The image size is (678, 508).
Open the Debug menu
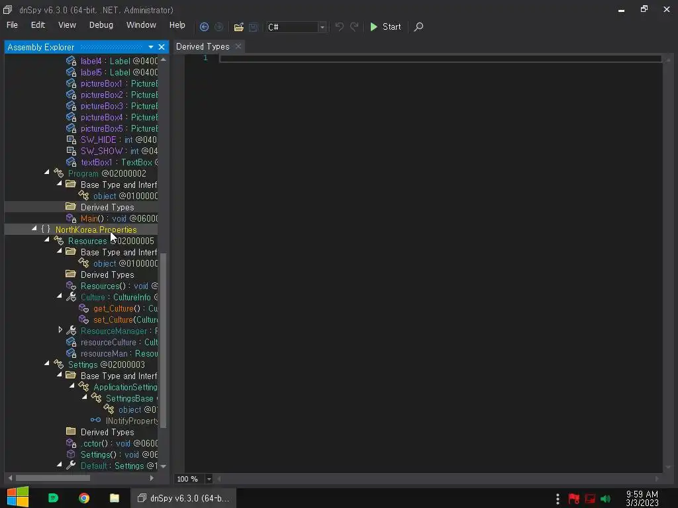(101, 25)
